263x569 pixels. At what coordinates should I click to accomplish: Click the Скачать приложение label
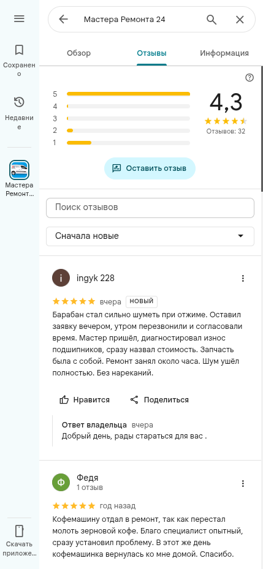click(19, 549)
